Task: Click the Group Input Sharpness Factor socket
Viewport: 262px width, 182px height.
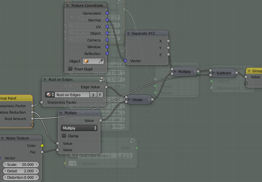Action: click(32, 105)
